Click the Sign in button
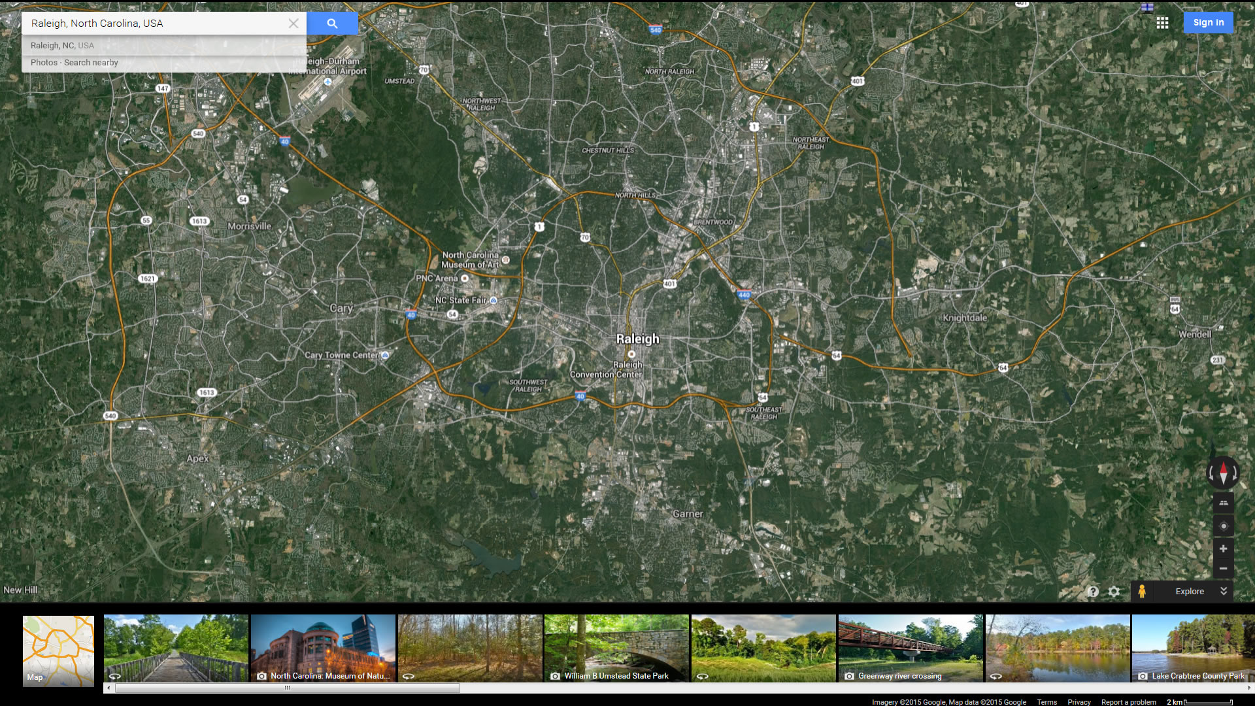The image size is (1255, 706). coord(1208,22)
